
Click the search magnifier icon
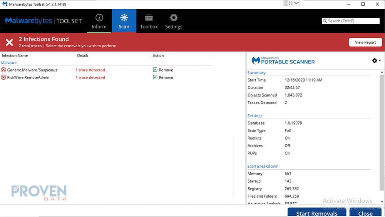tap(325, 21)
